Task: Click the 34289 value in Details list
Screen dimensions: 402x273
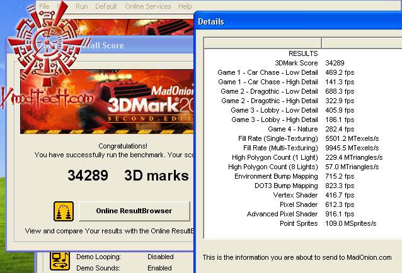Action: click(x=335, y=63)
